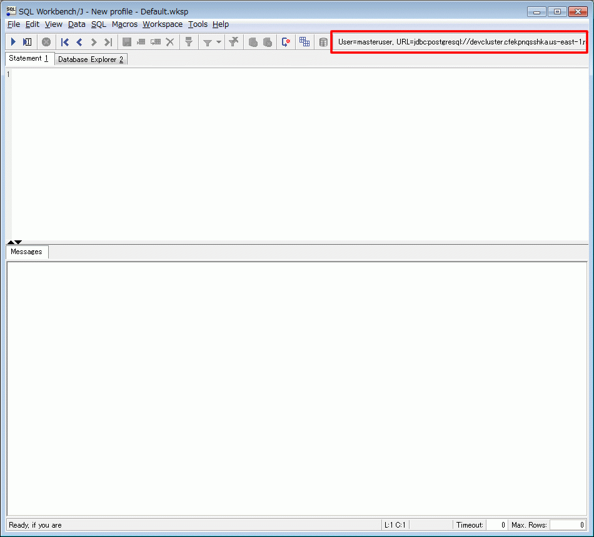Click the L:1 C:1 cursor position indicator
Screen dimensions: 594x537
pos(395,525)
